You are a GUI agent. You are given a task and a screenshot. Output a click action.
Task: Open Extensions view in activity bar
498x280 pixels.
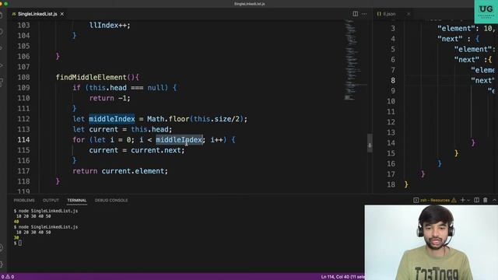(x=2, y=82)
